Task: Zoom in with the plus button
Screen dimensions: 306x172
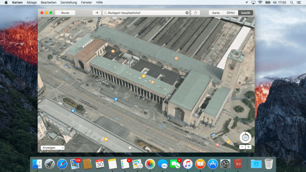Action: pos(249,147)
